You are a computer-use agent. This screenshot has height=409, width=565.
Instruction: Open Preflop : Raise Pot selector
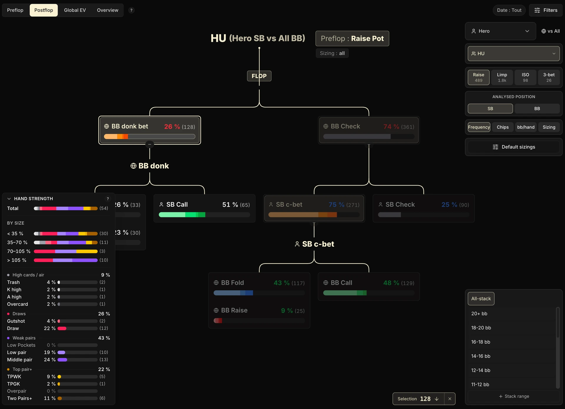point(352,39)
